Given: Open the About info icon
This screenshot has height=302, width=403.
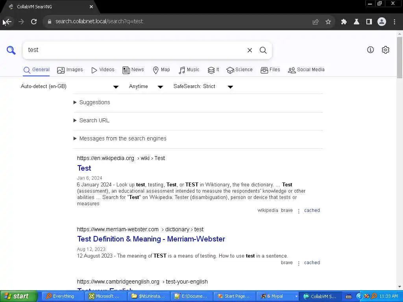Looking at the screenshot, I should [x=370, y=50].
